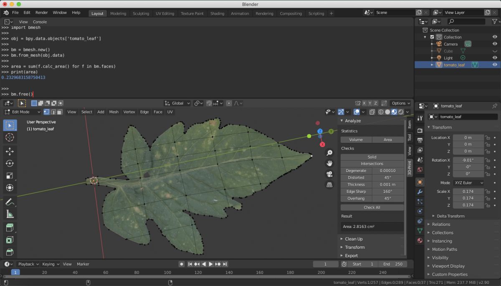Click the Check All button
The width and height of the screenshot is (501, 286).
[x=372, y=207]
